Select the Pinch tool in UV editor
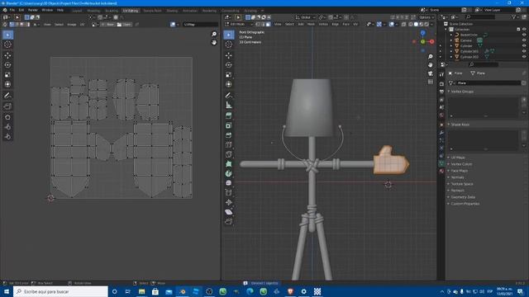 (7, 136)
